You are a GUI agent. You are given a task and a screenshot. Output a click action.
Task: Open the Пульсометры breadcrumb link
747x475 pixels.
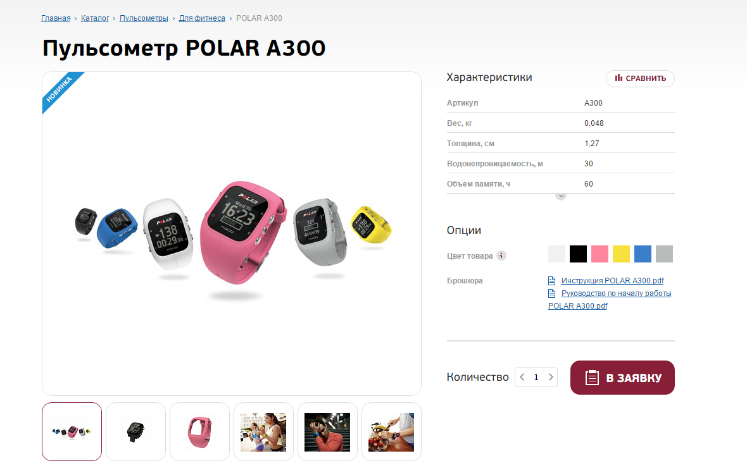(x=144, y=18)
